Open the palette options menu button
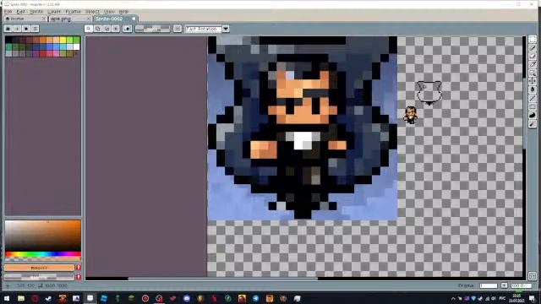This screenshot has height=304, width=541. 35,29
